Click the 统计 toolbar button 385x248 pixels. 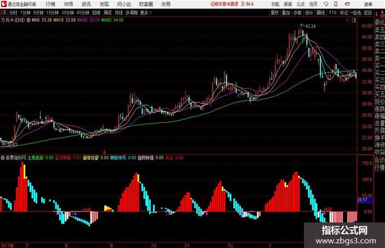[309, 13]
